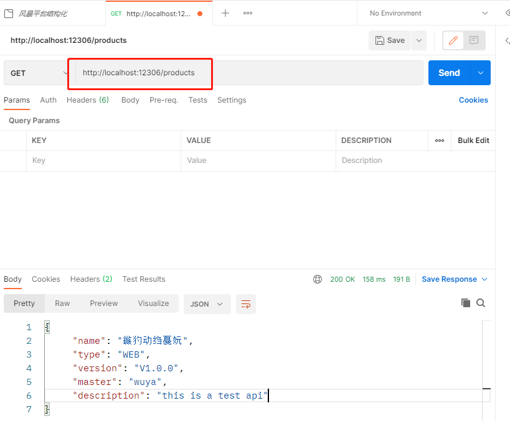The height and width of the screenshot is (421, 510).
Task: Click the Description input cell
Action: click(x=416, y=160)
